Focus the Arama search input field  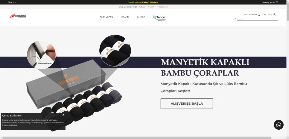[257, 19]
